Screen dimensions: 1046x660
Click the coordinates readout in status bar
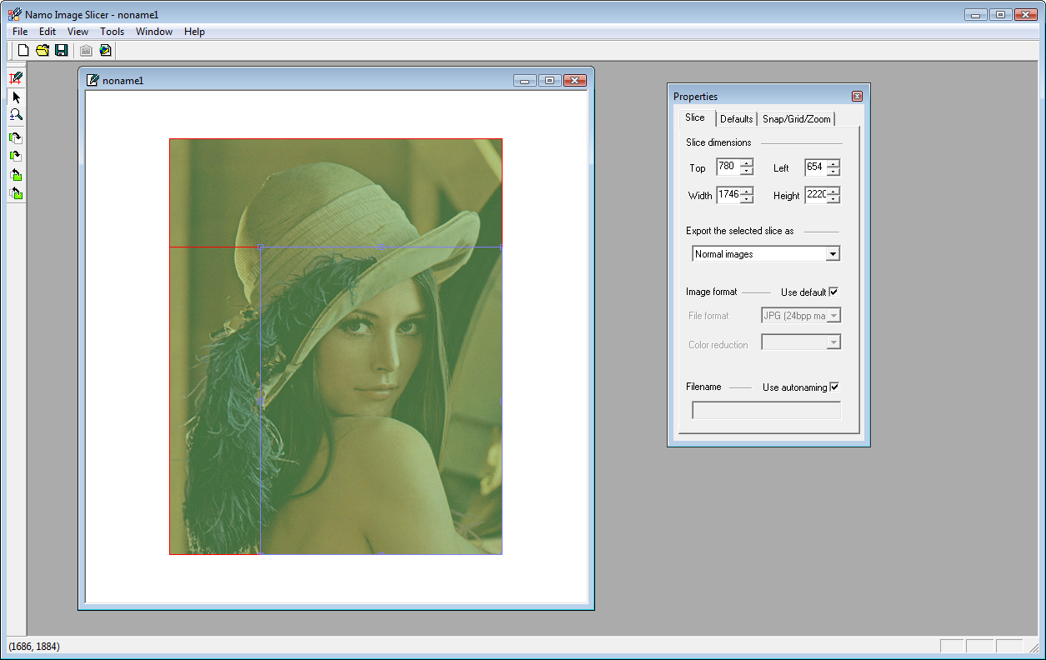[34, 647]
